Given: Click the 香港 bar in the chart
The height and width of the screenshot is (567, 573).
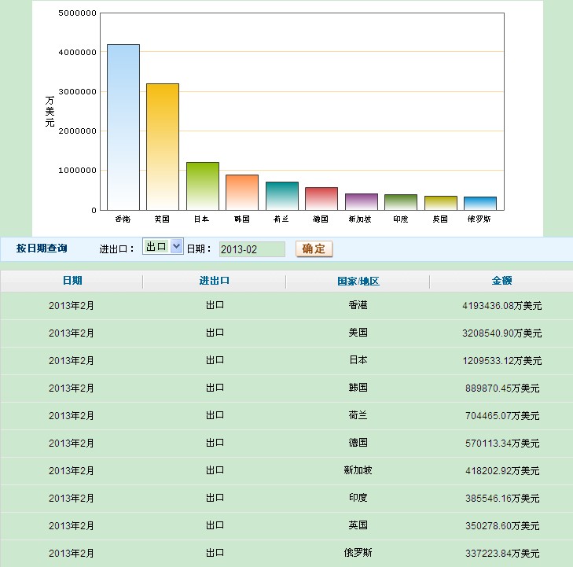Looking at the screenshot, I should pos(123,127).
